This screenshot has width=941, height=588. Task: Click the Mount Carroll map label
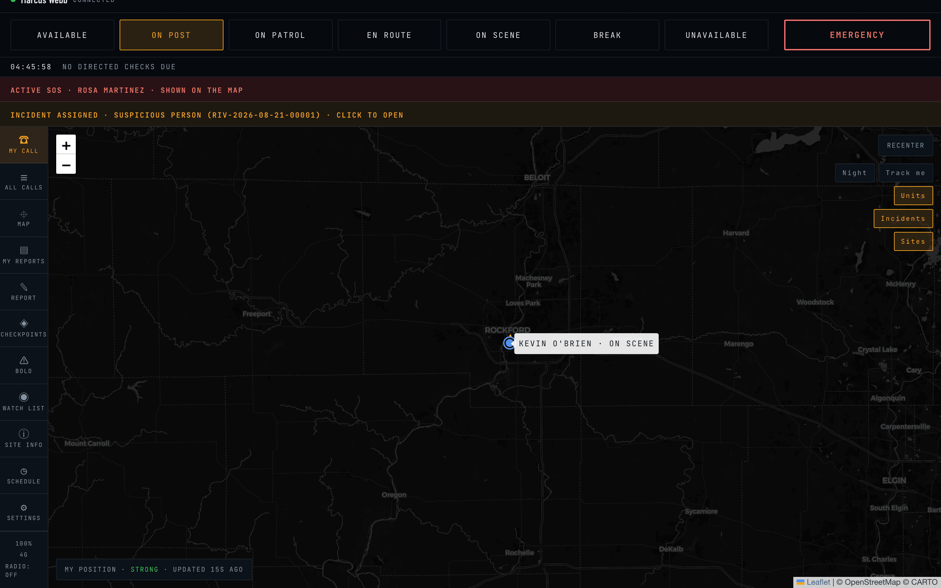point(87,443)
